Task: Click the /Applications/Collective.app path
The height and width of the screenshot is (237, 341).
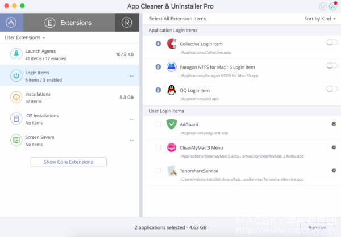Action: tap(206, 53)
